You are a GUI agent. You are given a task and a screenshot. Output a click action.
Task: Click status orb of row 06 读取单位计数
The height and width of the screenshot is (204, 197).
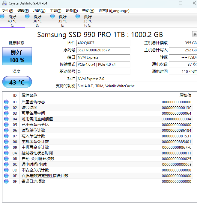pos(6,130)
